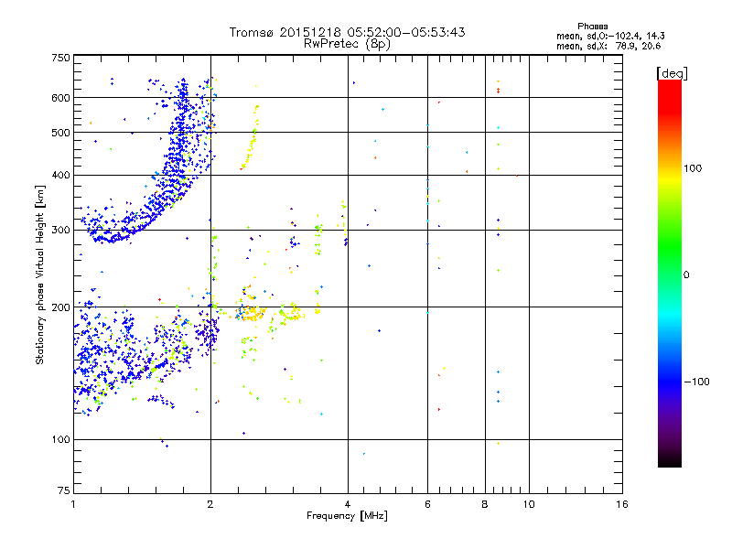Click the colorbar tick label '0'
This screenshot has width=732, height=549.
(x=686, y=275)
